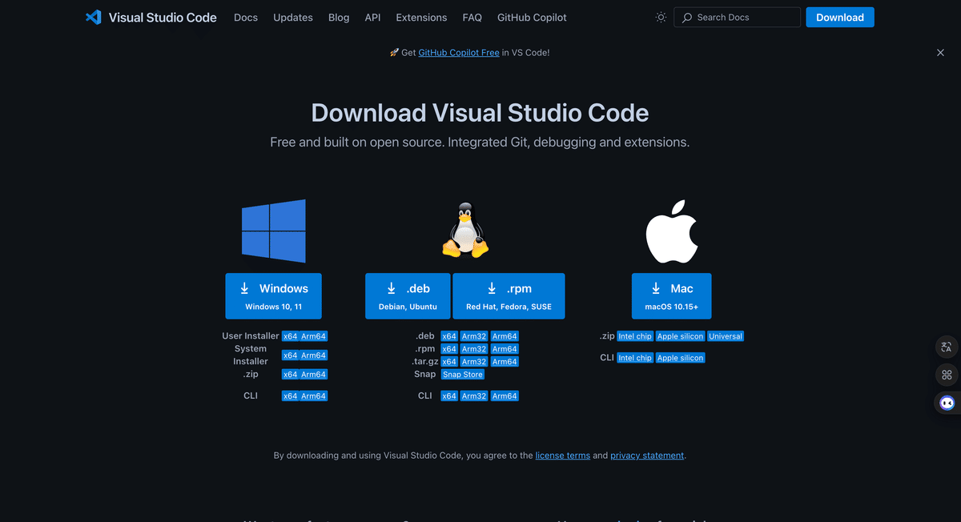This screenshot has width=961, height=522.
Task: Go to the Blog page
Action: point(339,17)
